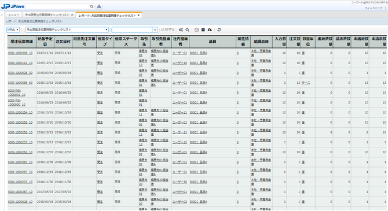Screen dimensions: 388x211
Task: Click the 納品予定日 column header
Action: (x=45, y=42)
